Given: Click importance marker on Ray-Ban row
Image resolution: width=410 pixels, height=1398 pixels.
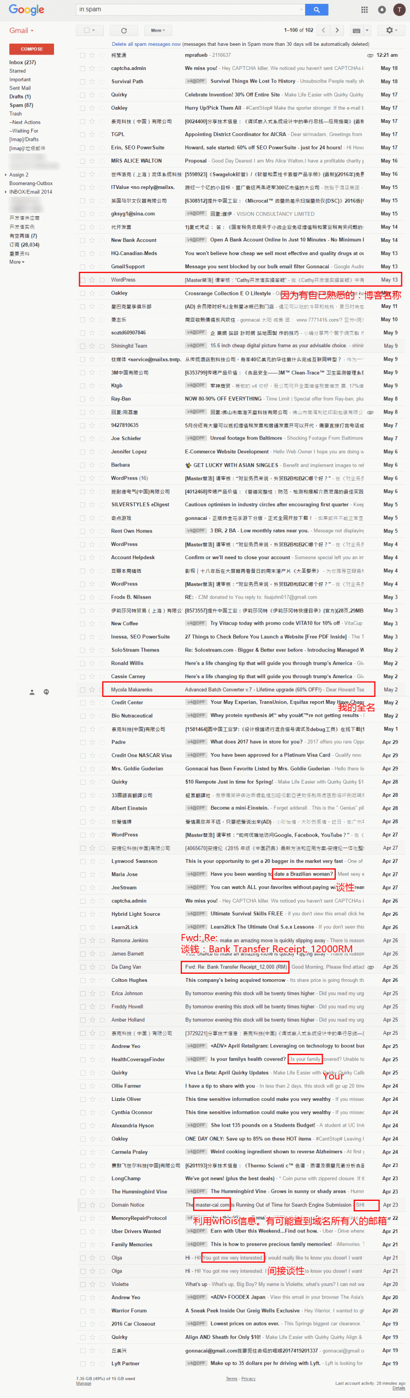Looking at the screenshot, I should pyautogui.click(x=102, y=399).
